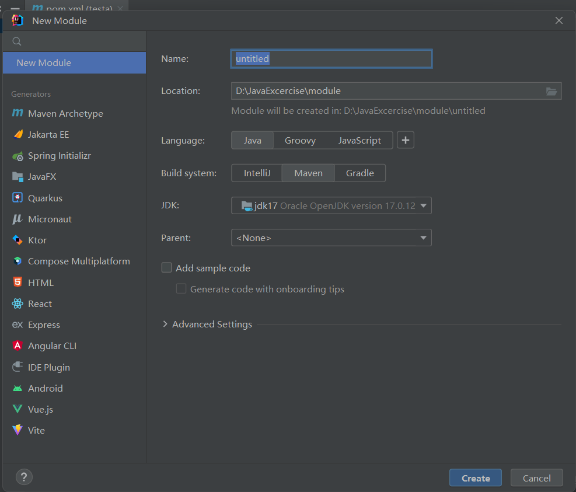Pick the HTML generator icon
576x492 pixels.
tap(18, 282)
